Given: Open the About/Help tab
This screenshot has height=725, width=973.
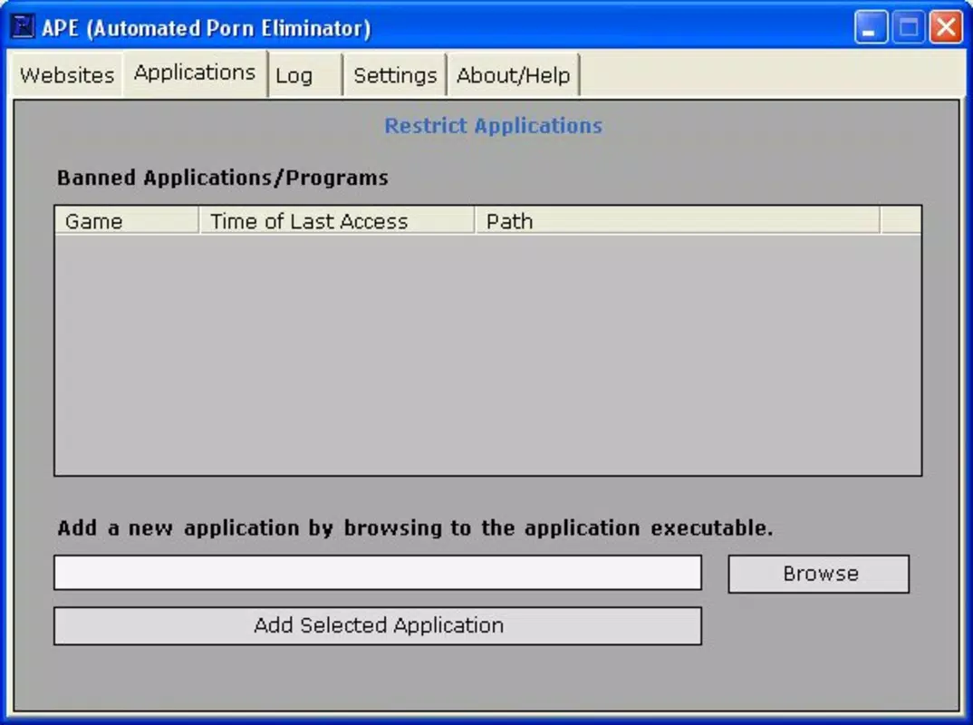Looking at the screenshot, I should click(513, 75).
